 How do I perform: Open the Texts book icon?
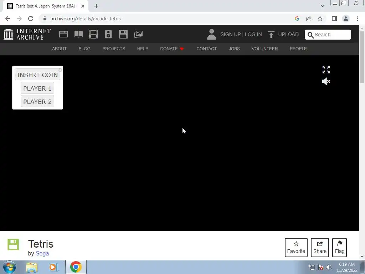pos(78,34)
